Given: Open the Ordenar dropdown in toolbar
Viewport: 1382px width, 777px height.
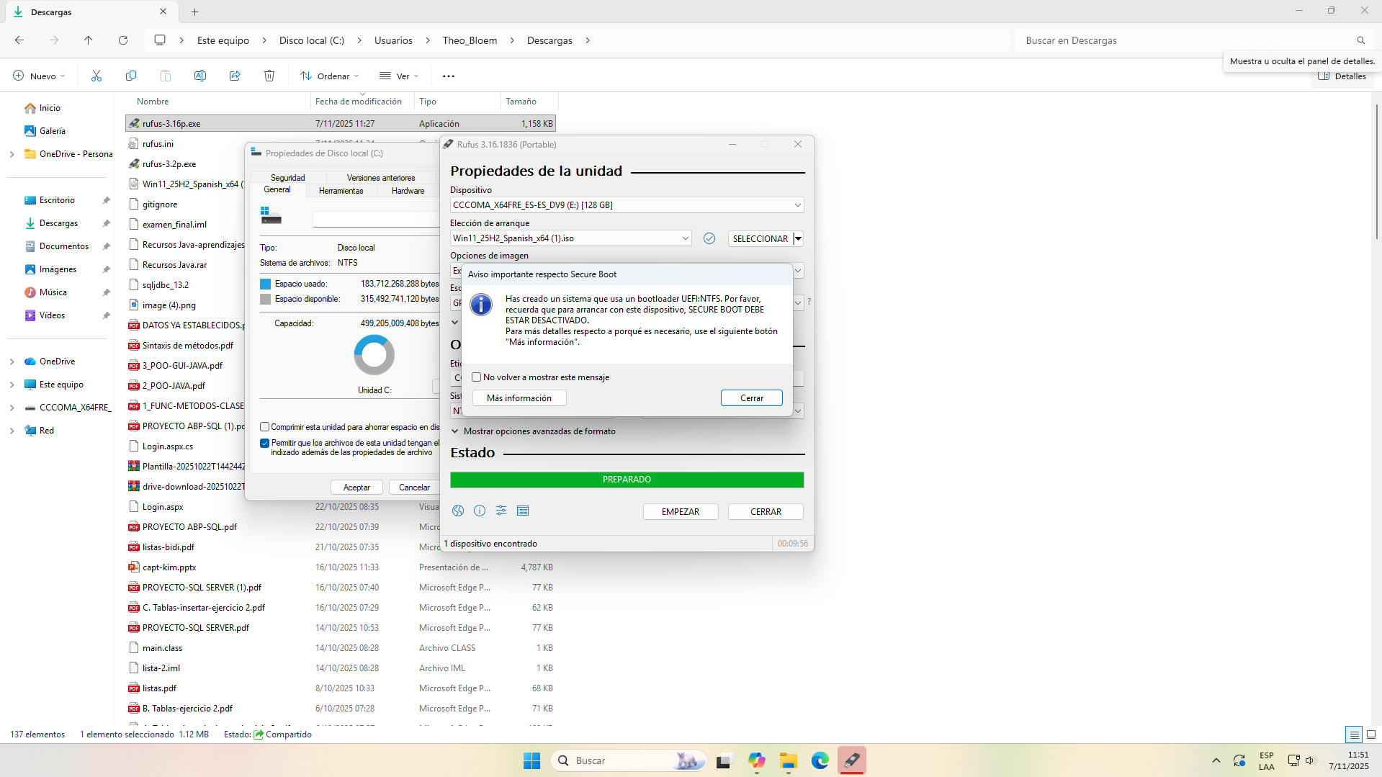Looking at the screenshot, I should tap(329, 76).
